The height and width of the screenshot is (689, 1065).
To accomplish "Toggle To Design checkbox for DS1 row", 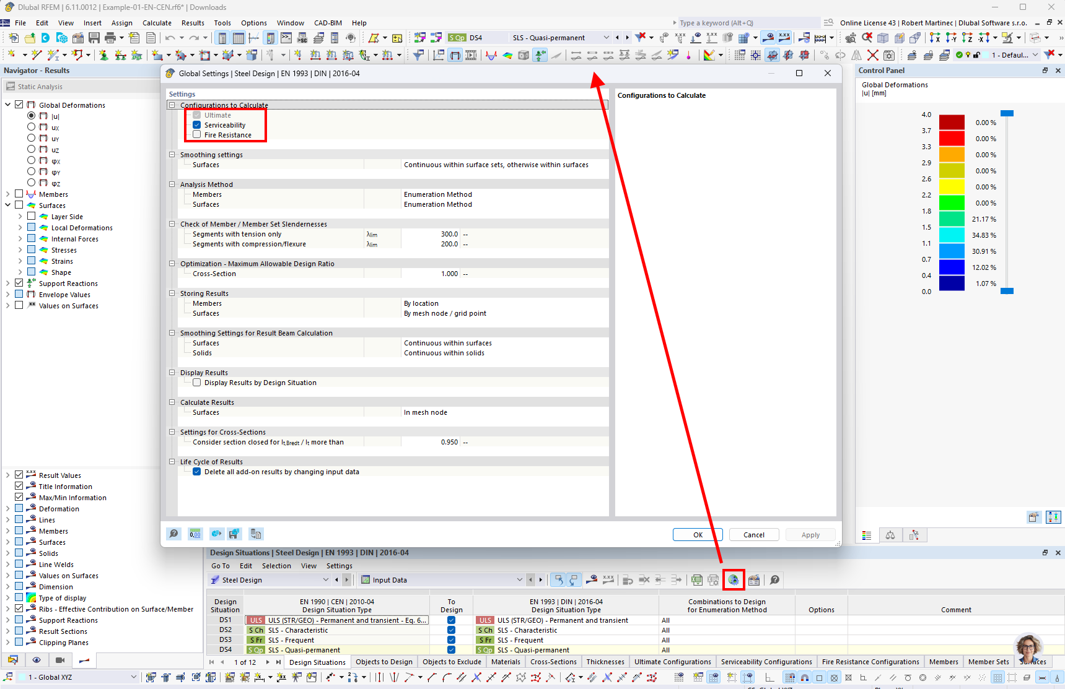I will 451,620.
